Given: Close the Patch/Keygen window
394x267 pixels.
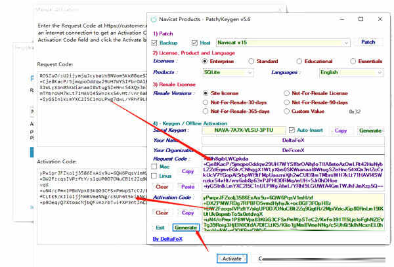Looking at the screenshot, I should [x=380, y=19].
